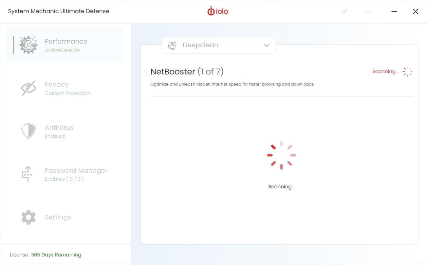Click the red Scanning... status text
This screenshot has width=427, height=265.
tap(385, 71)
